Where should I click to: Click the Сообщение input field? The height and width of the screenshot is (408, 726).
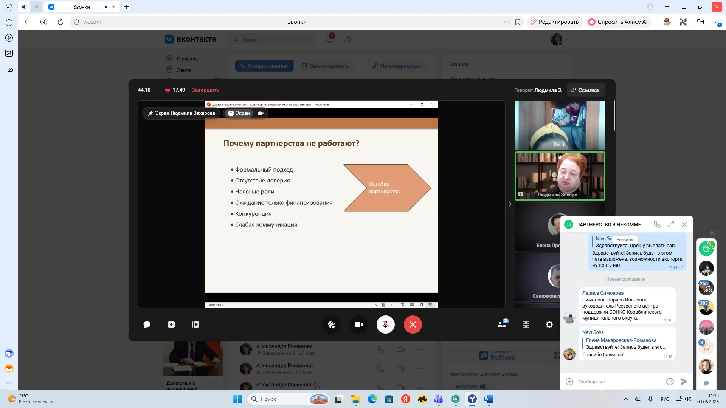click(x=619, y=382)
